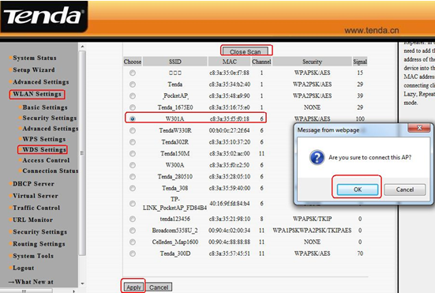Click the Security column header

312,62
